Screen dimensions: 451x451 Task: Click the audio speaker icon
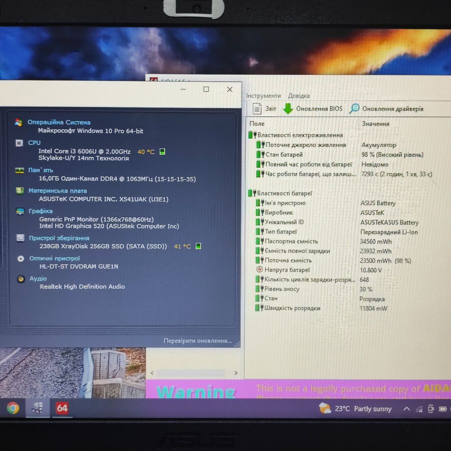pos(21,279)
